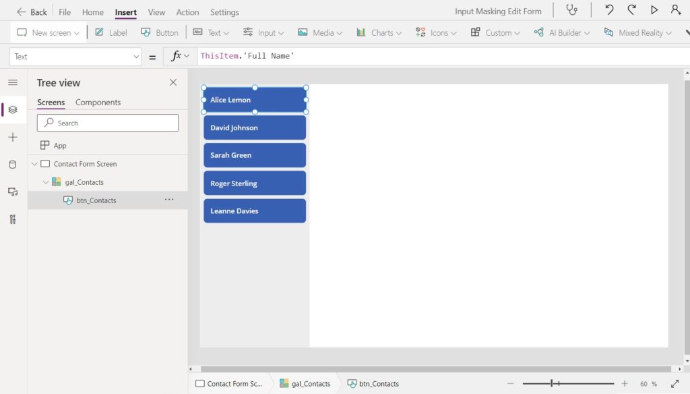Run the App checker stethoscope icon
Viewport: 690px width, 394px height.
coord(572,10)
